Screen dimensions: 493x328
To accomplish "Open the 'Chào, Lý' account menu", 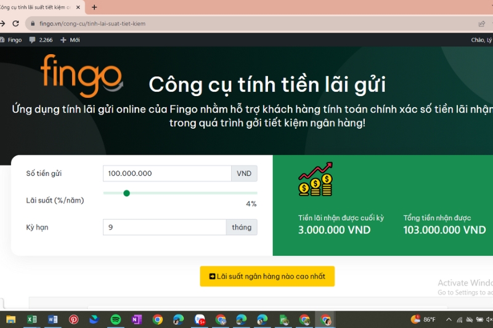I will [482, 40].
